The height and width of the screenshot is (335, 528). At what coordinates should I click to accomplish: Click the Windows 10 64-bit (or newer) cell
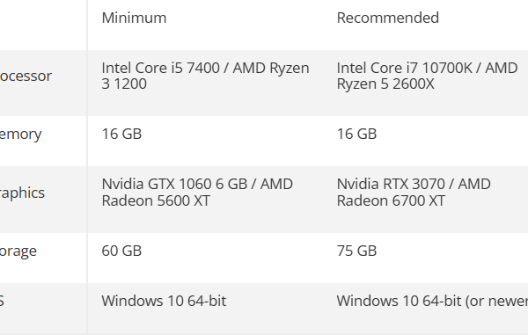tap(432, 301)
